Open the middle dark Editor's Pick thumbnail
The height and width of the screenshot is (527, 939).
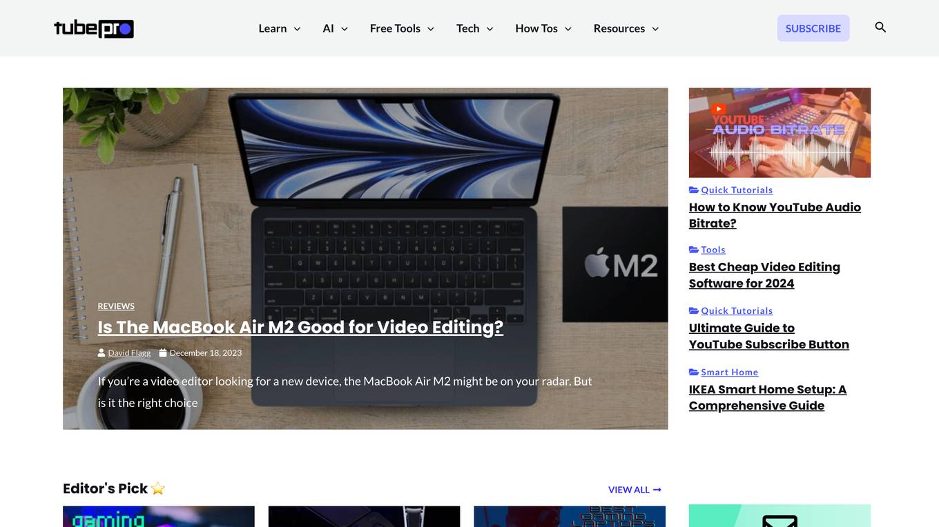(364, 517)
